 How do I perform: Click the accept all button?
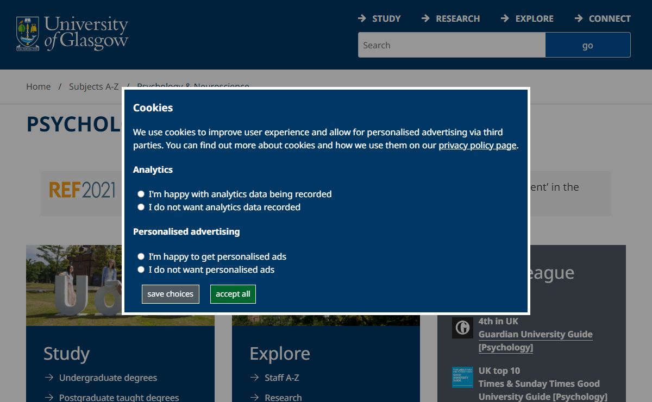click(233, 294)
